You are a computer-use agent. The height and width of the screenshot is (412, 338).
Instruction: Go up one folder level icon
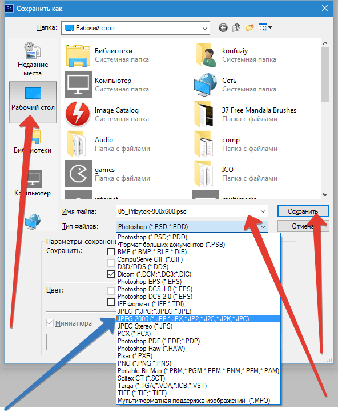coord(236,27)
